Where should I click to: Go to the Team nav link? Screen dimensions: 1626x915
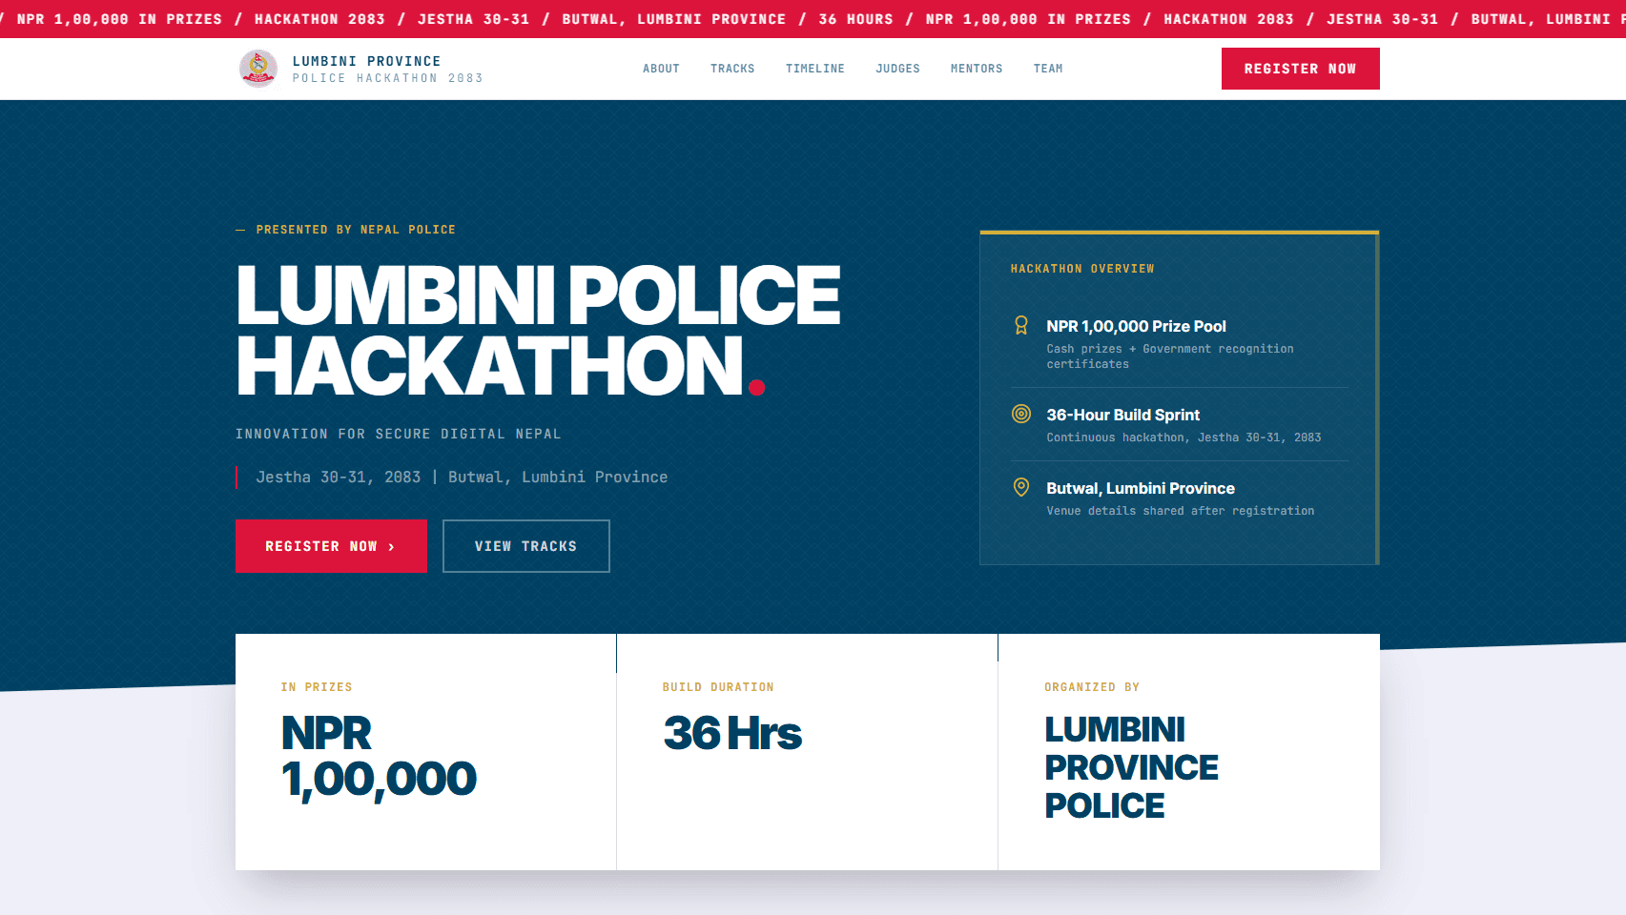coord(1048,69)
